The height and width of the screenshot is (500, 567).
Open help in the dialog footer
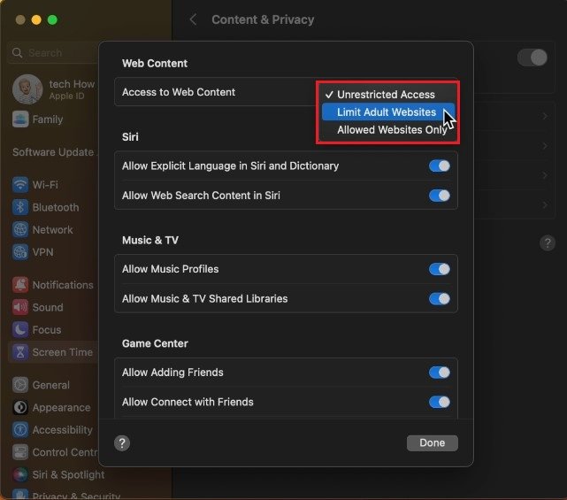[x=122, y=442]
